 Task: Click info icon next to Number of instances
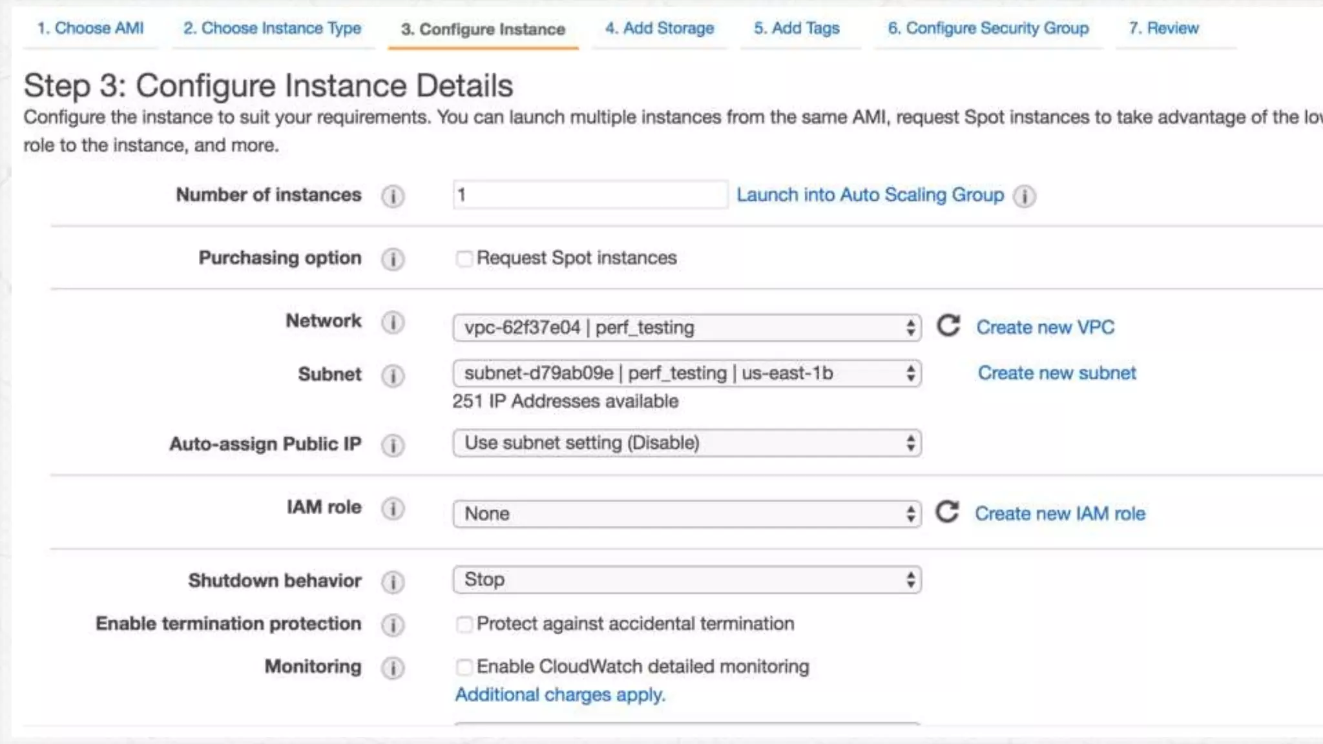click(x=392, y=196)
